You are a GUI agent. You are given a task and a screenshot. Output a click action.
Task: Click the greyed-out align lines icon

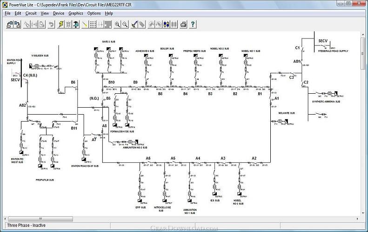100,24
